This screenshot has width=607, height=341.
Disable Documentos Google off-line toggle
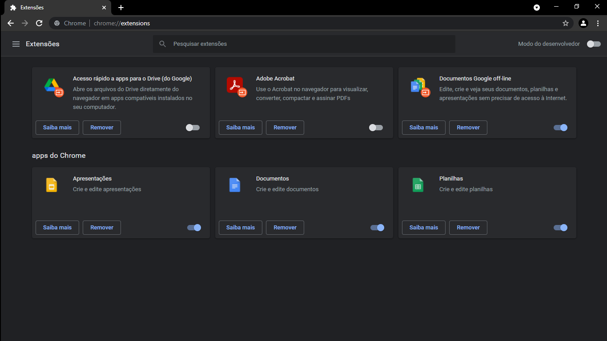560,128
